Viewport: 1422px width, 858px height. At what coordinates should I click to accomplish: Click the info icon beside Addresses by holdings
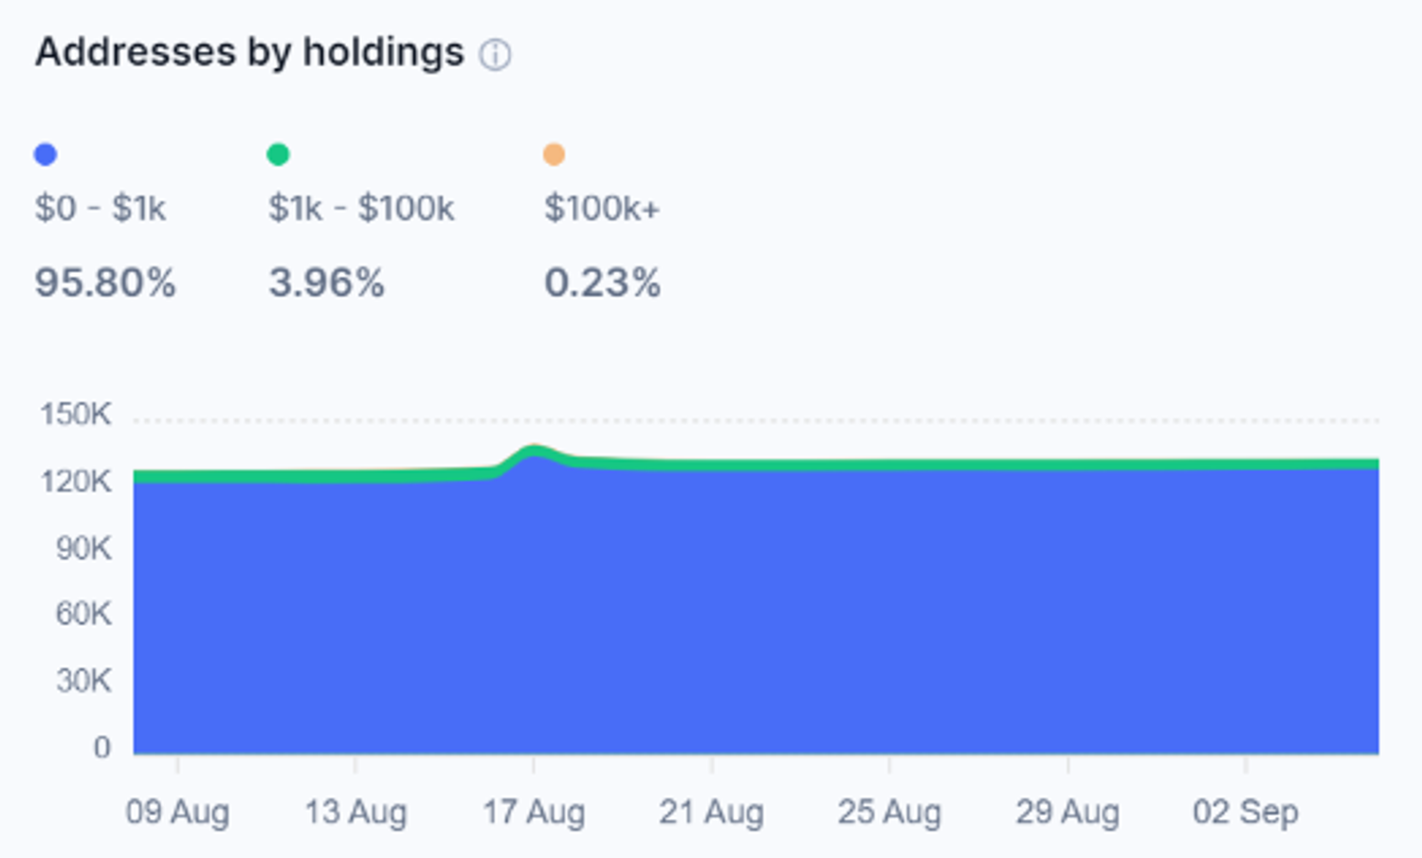(x=495, y=55)
